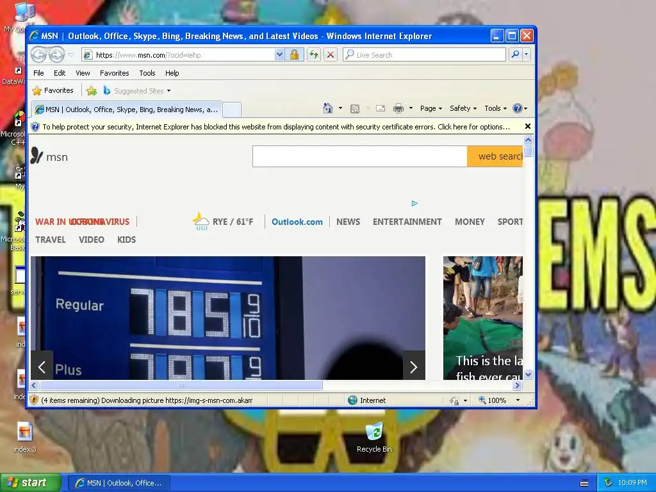The width and height of the screenshot is (656, 492).
Task: Open the Outlook.com link
Action: 297,222
